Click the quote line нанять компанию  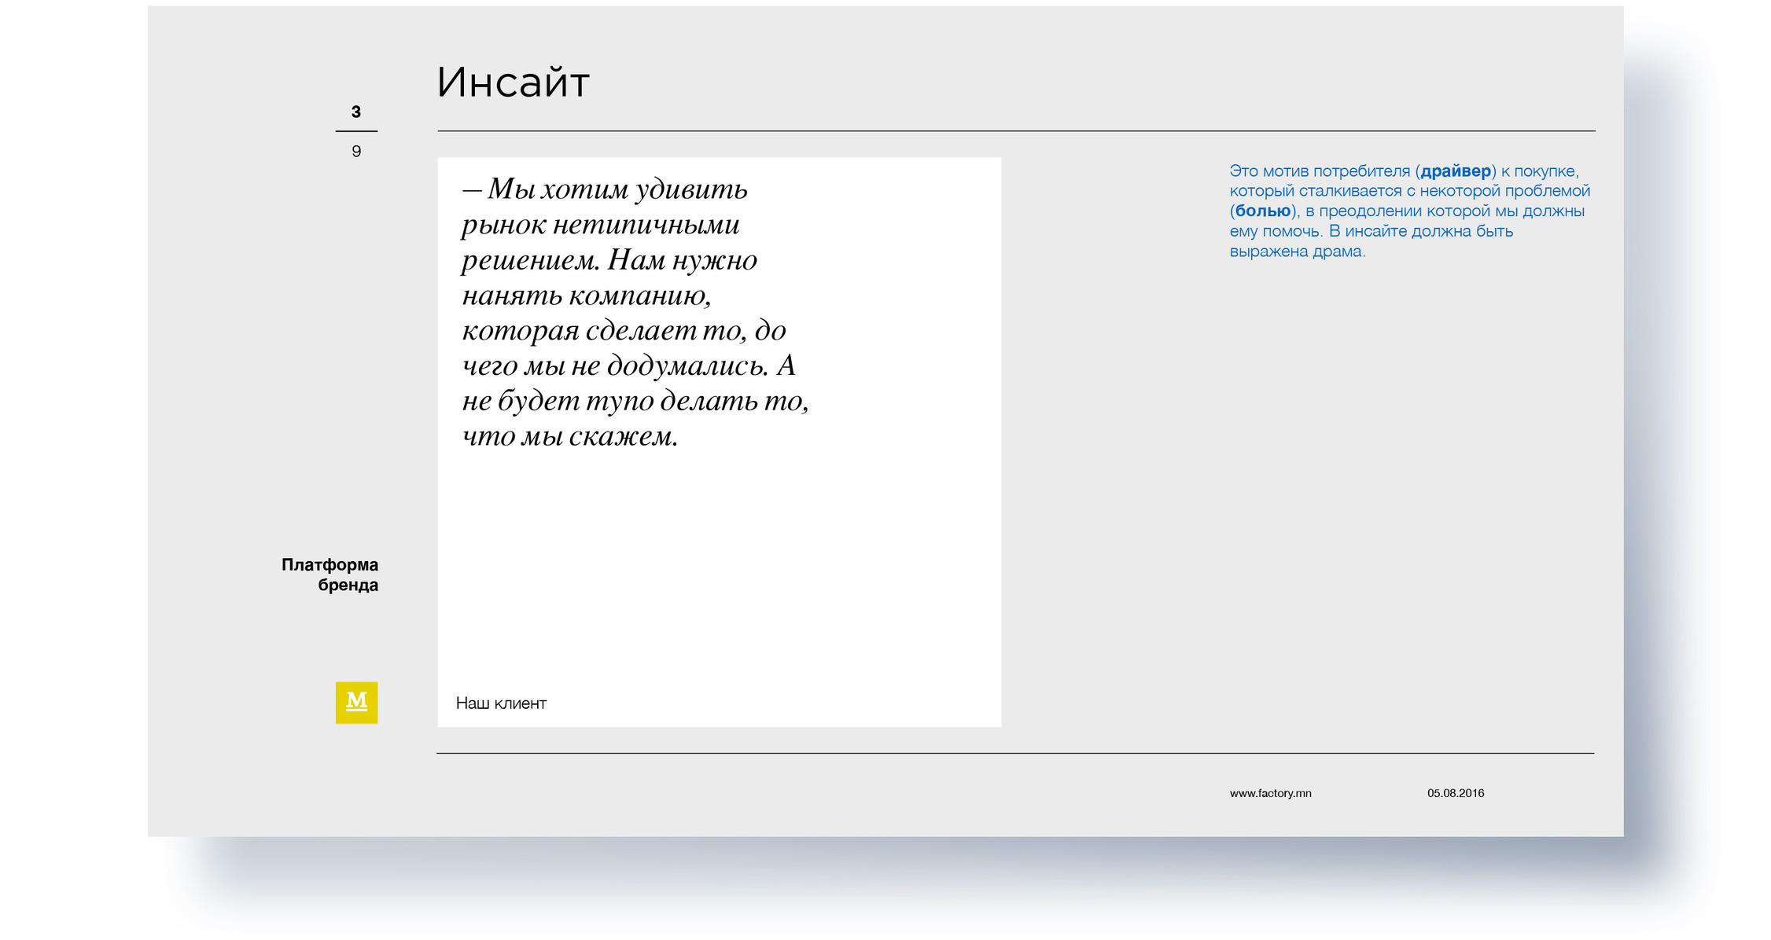(587, 296)
